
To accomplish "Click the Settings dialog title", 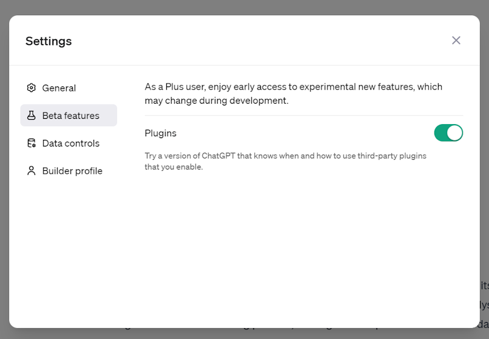I will (49, 41).
